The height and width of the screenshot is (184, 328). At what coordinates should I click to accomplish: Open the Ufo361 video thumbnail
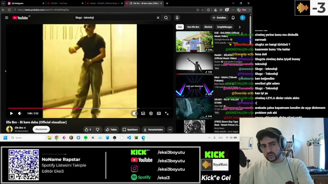[194, 108]
